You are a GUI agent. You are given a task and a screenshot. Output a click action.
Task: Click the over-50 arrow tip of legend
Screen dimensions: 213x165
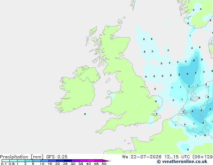pos(106,161)
